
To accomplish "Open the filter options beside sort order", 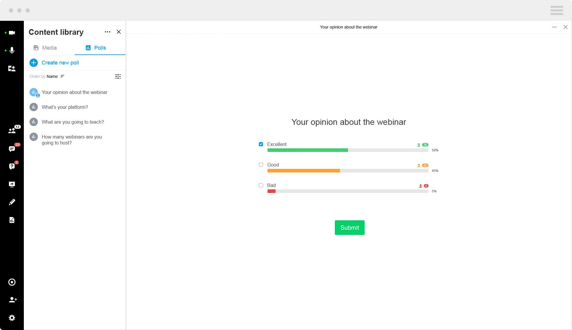I will pyautogui.click(x=118, y=76).
